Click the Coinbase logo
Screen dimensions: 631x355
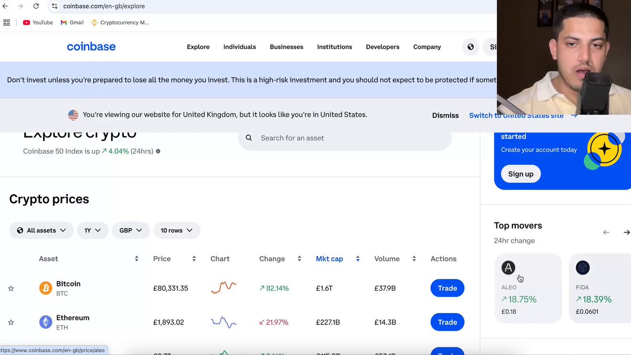[x=91, y=47]
